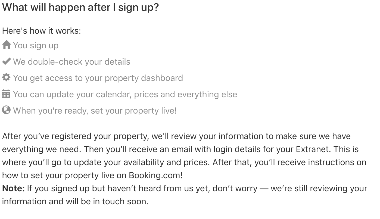Click the globe icon beside set property live
Image resolution: width=380 pixels, height=219 pixels.
6,110
